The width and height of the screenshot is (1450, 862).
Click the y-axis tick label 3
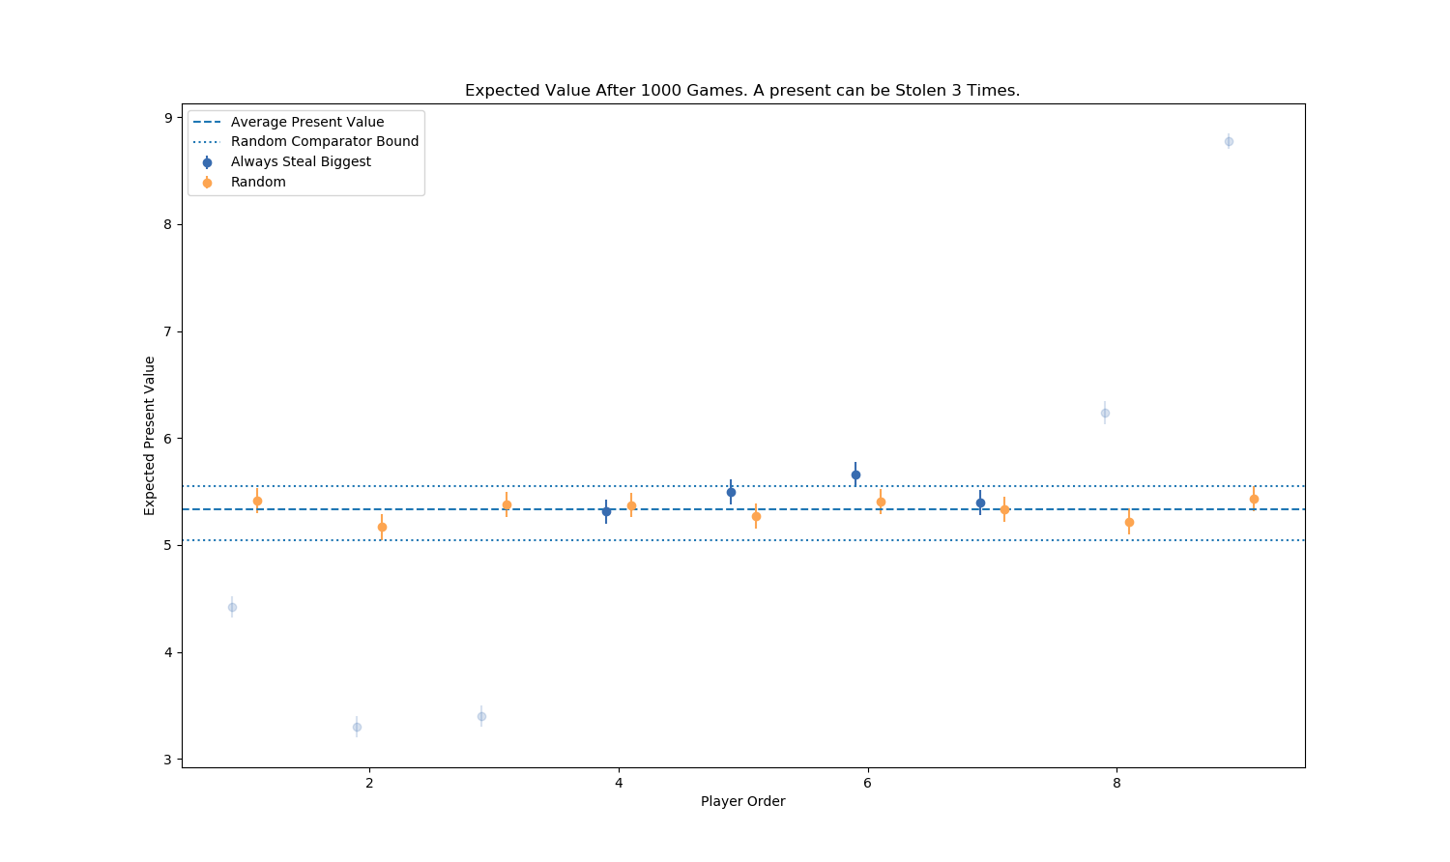(x=167, y=760)
